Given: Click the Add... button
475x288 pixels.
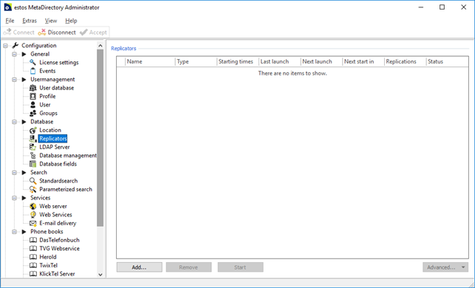Looking at the screenshot, I should coord(140,267).
